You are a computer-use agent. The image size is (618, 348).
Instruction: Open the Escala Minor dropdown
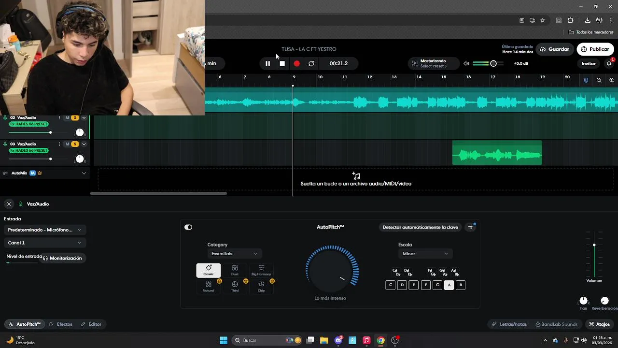point(425,254)
